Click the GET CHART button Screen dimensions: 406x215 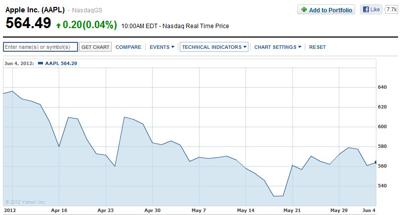(95, 47)
